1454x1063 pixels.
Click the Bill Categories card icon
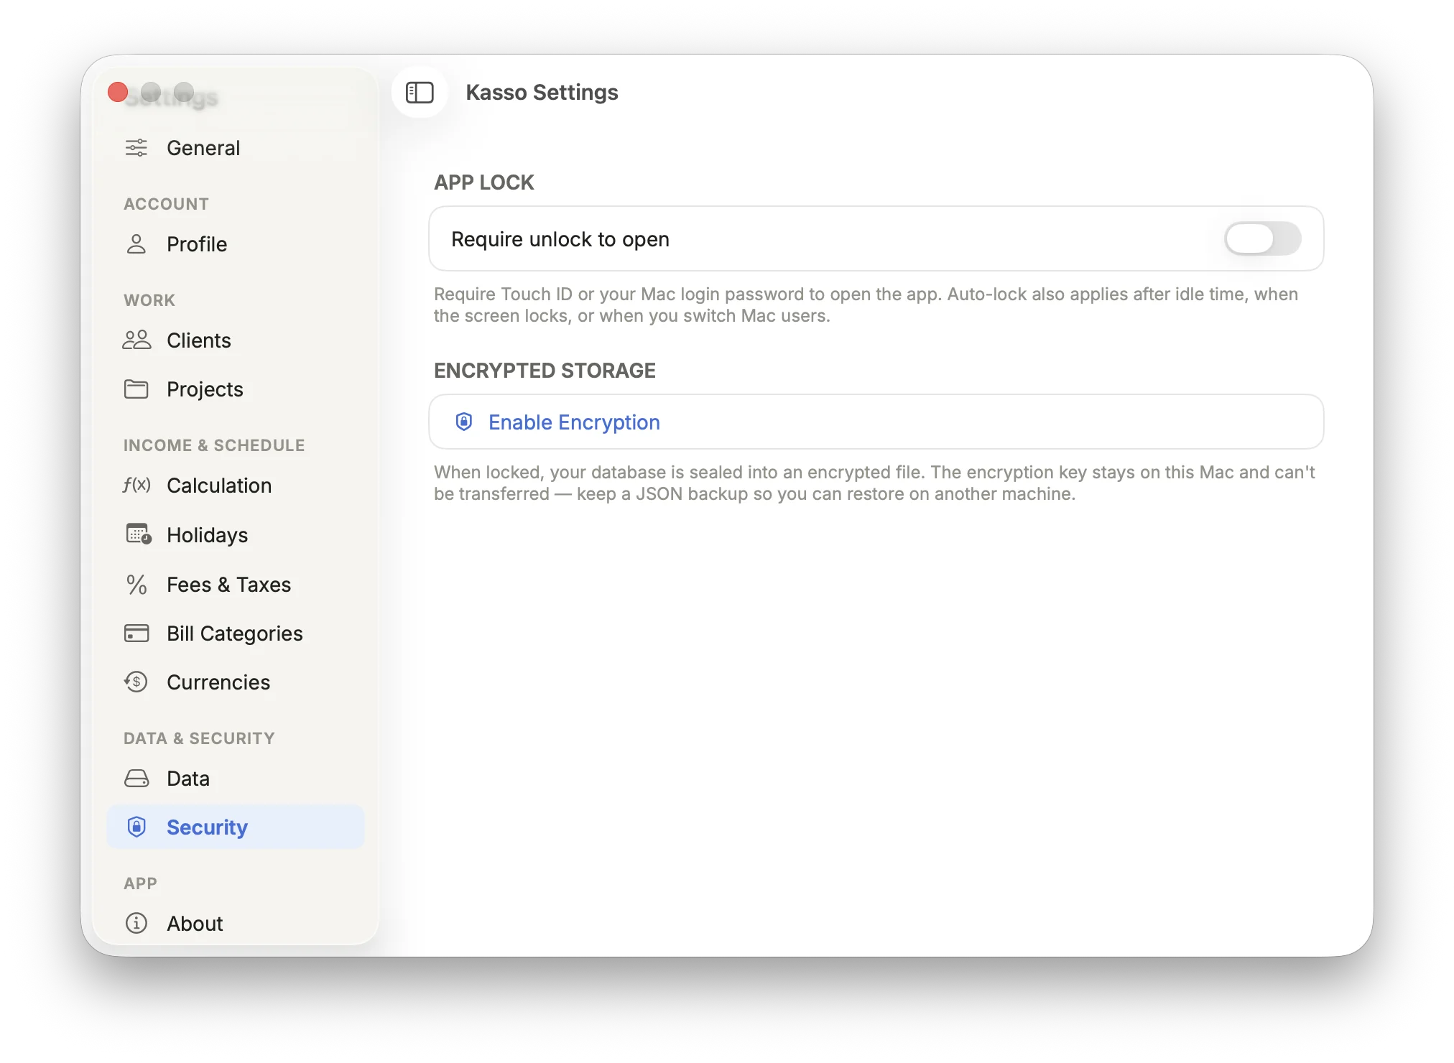pyautogui.click(x=136, y=633)
